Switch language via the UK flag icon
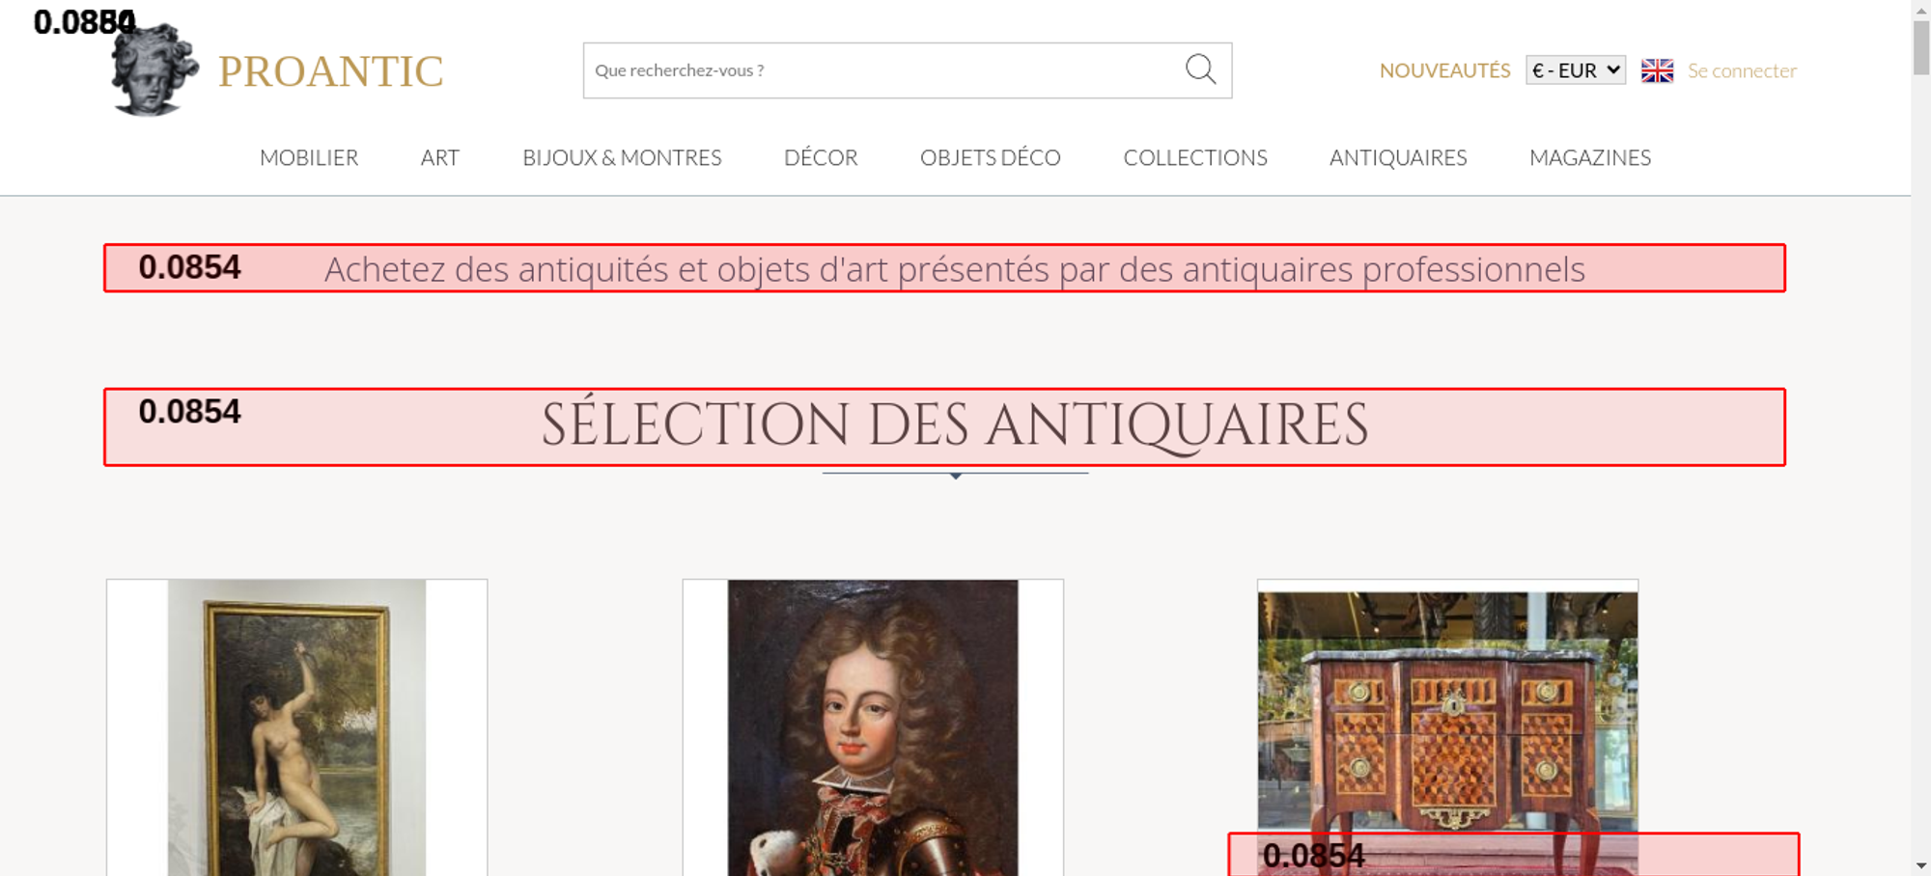 coord(1657,70)
